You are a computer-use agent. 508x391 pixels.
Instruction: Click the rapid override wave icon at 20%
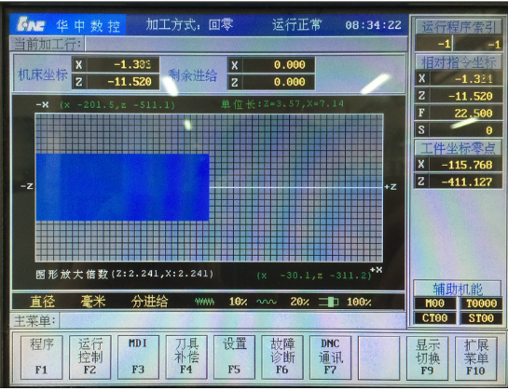coord(267,302)
